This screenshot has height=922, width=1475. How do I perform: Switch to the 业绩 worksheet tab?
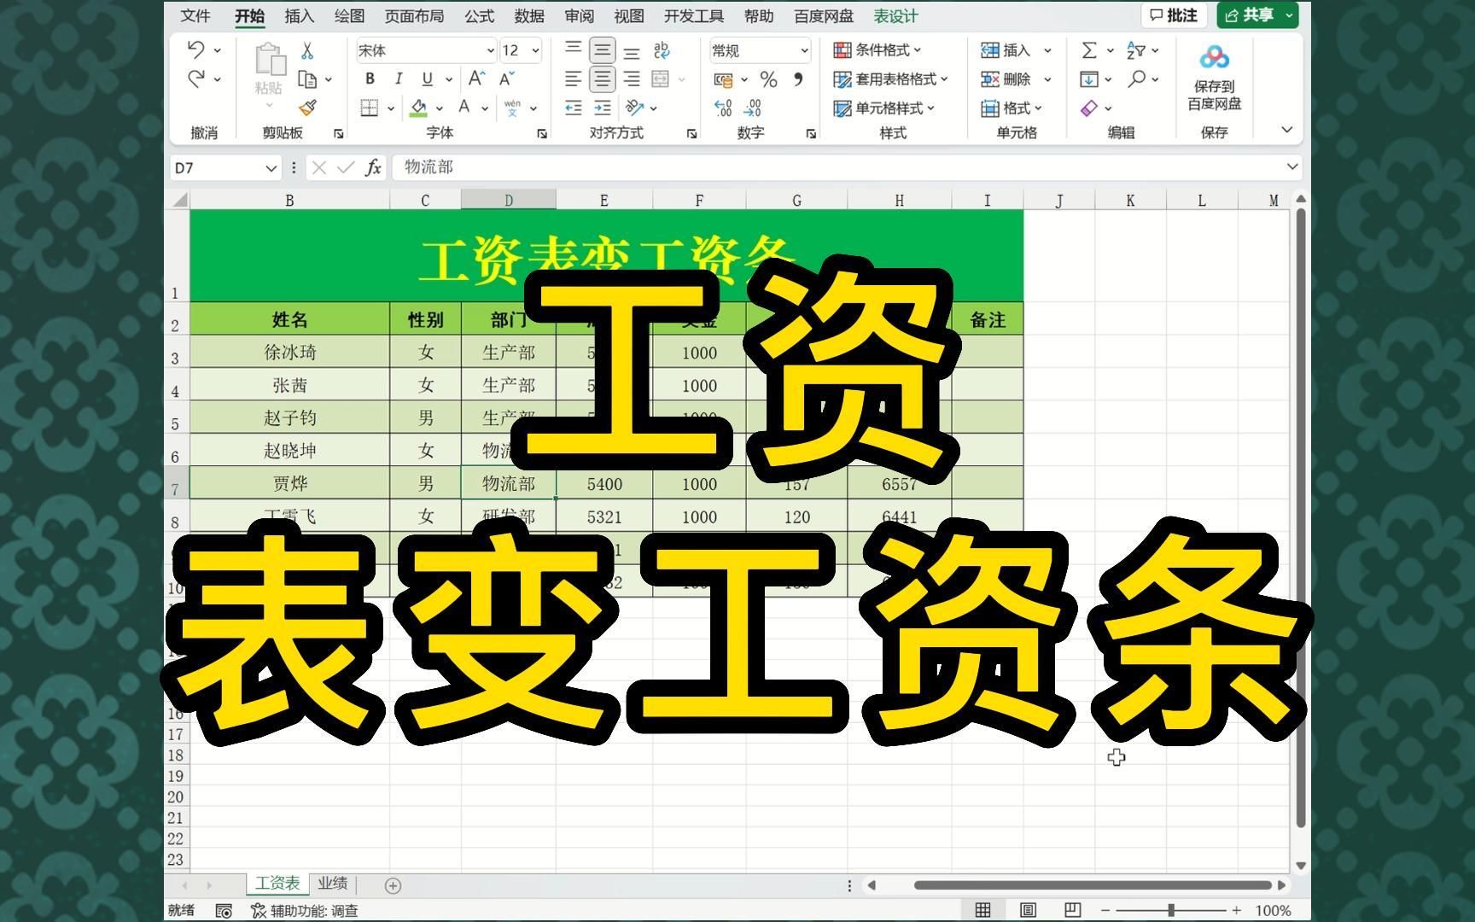coord(332,884)
